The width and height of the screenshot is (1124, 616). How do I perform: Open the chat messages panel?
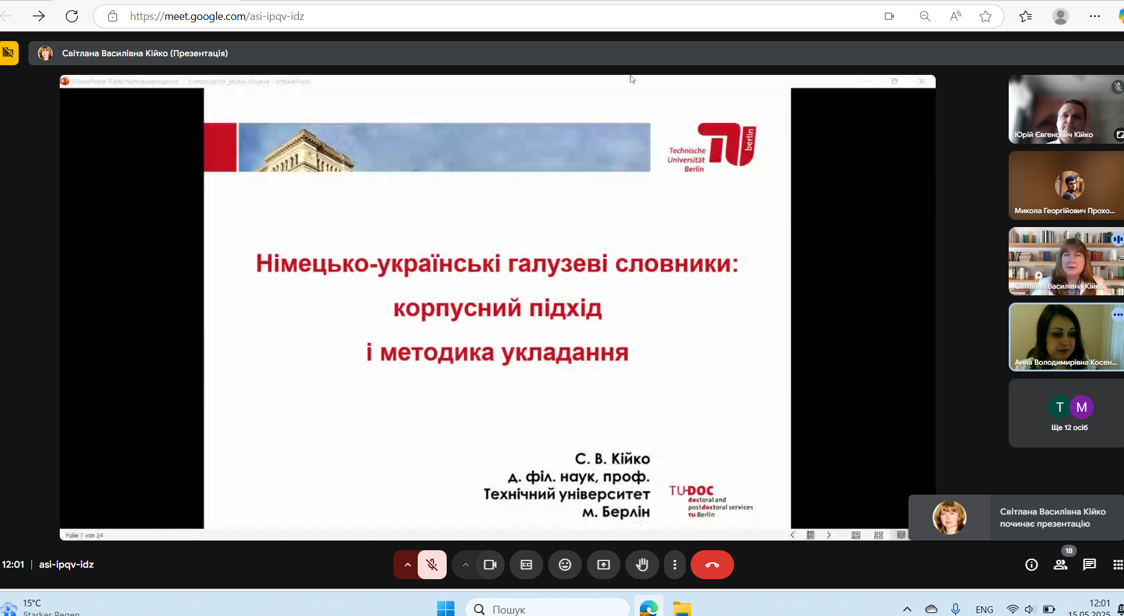point(1090,565)
